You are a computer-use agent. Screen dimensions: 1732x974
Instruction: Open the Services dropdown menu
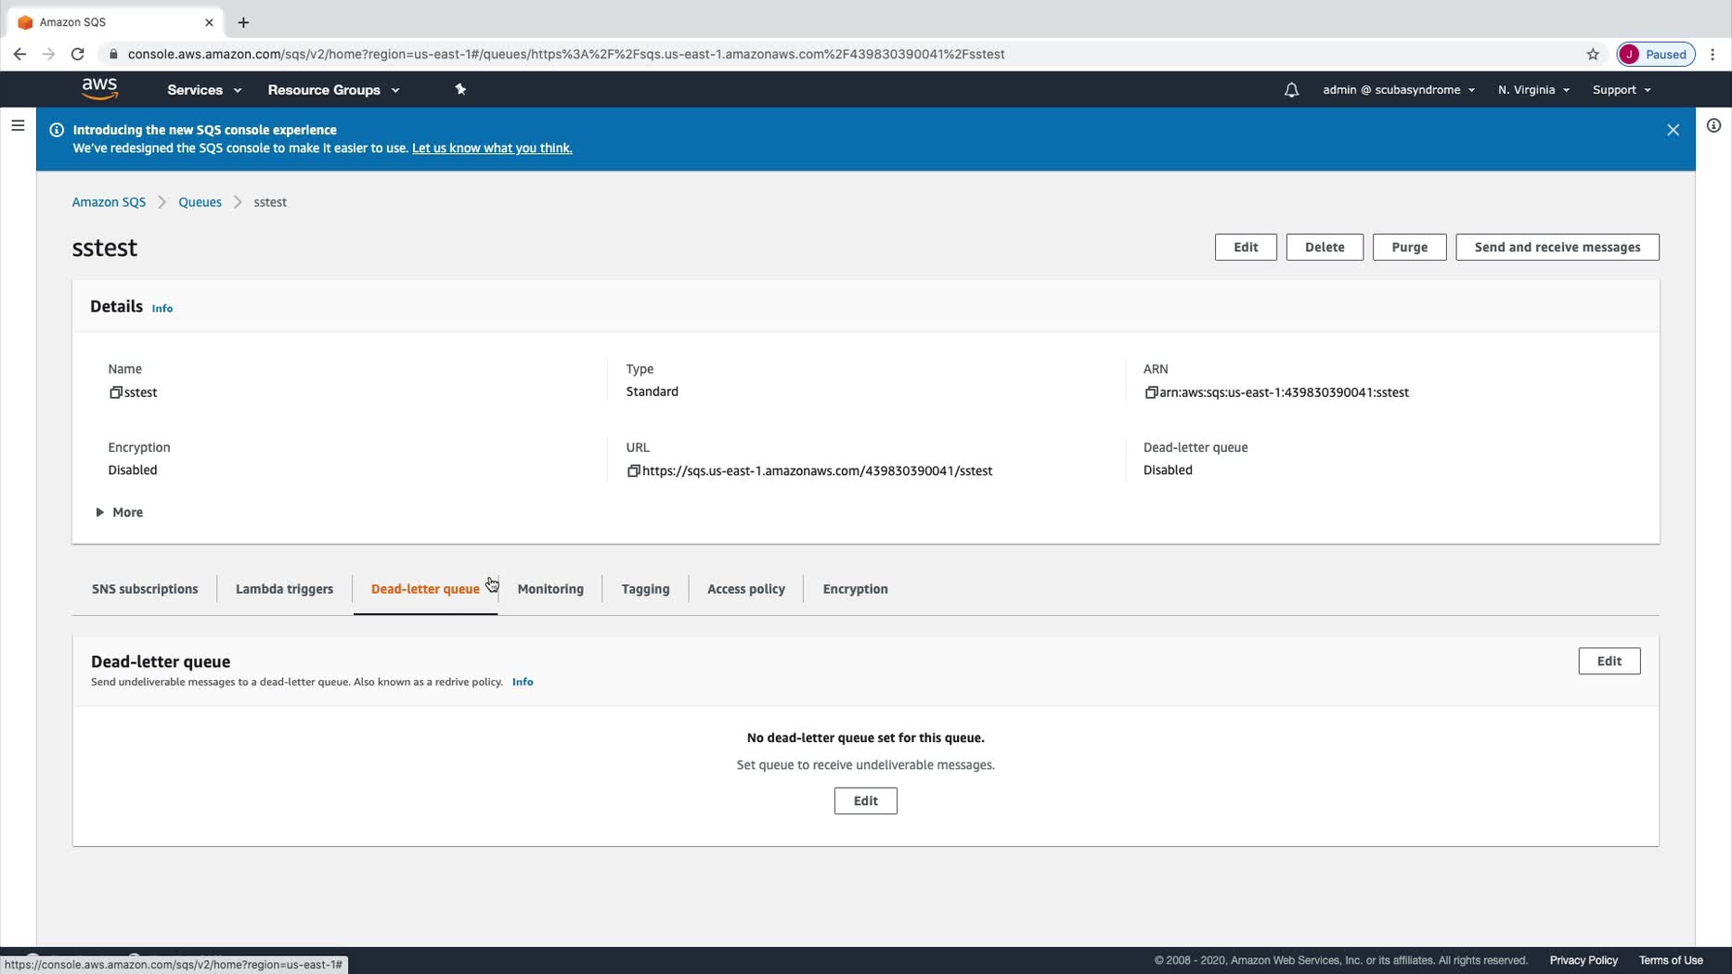[x=204, y=90]
